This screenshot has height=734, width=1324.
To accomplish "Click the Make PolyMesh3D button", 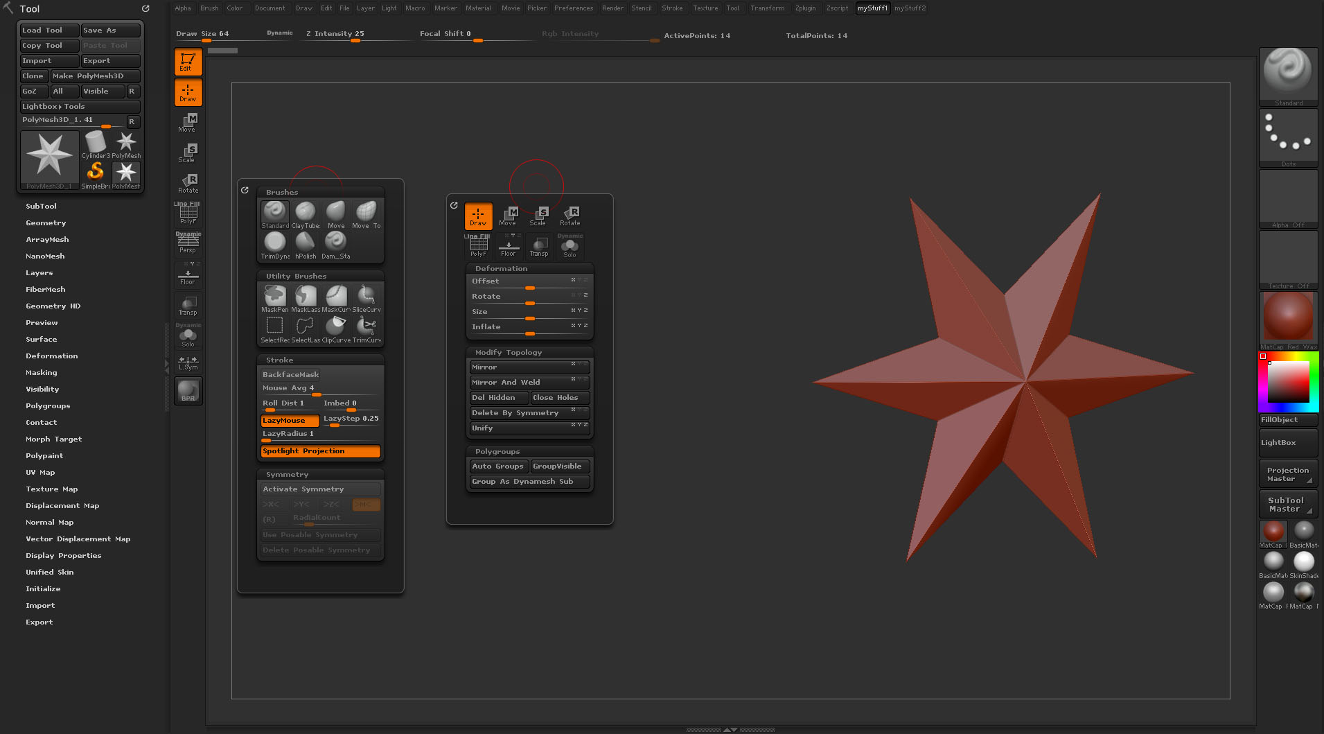I will pos(95,76).
